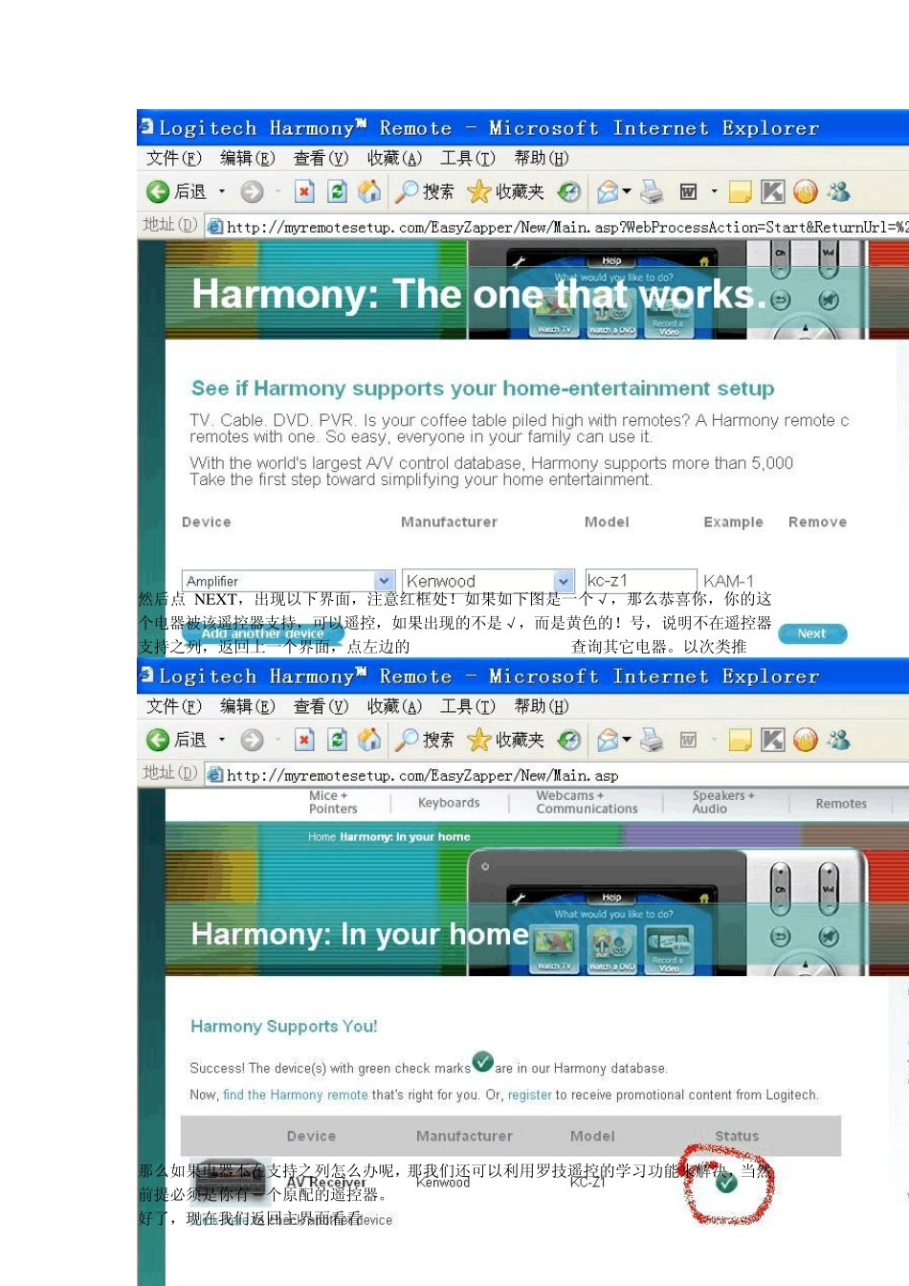Open the Kenwood manufacturer dropdown
The height and width of the screenshot is (1286, 909).
[564, 581]
